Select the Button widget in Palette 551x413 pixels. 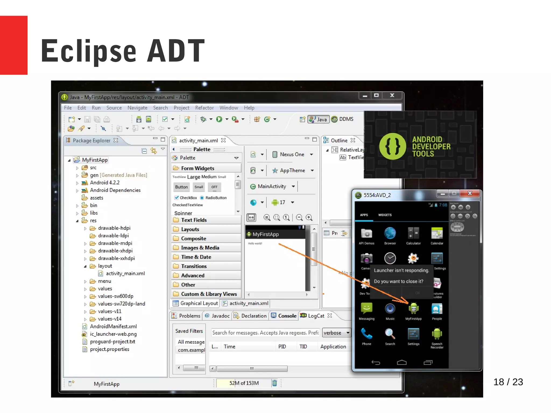[182, 187]
